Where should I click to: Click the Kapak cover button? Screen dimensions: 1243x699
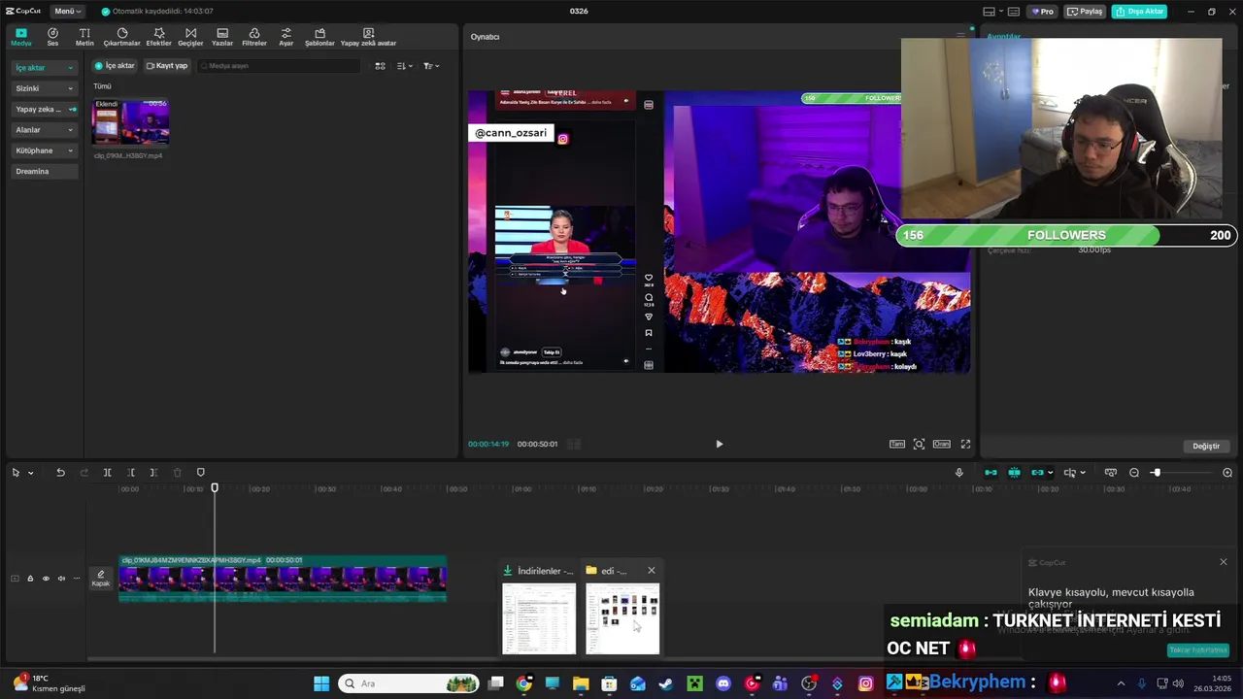(x=101, y=579)
